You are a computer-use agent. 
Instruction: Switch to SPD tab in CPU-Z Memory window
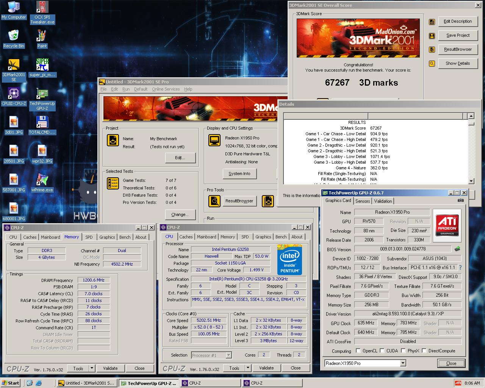point(89,237)
